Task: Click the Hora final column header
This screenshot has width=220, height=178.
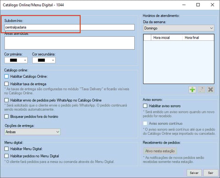Action: tap(198, 38)
